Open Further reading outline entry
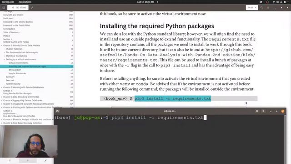Viewport: 291px width, 164px height. coord(13,84)
